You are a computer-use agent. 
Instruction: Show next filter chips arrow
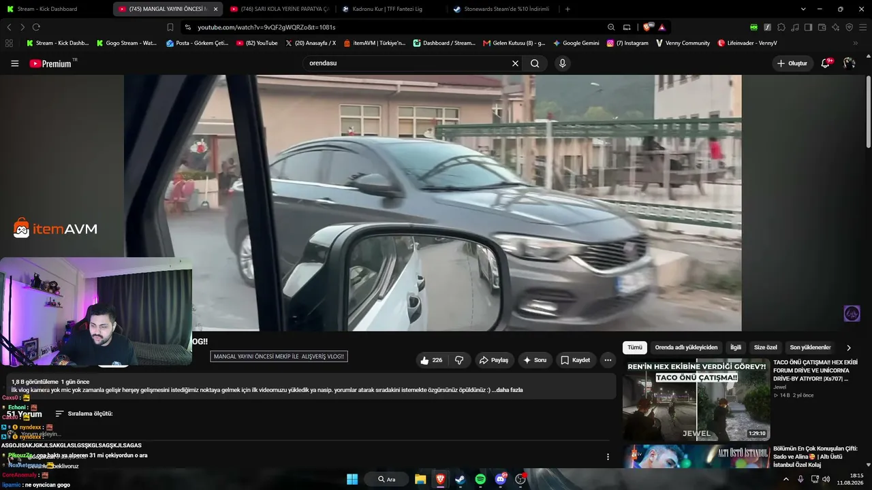coord(849,348)
